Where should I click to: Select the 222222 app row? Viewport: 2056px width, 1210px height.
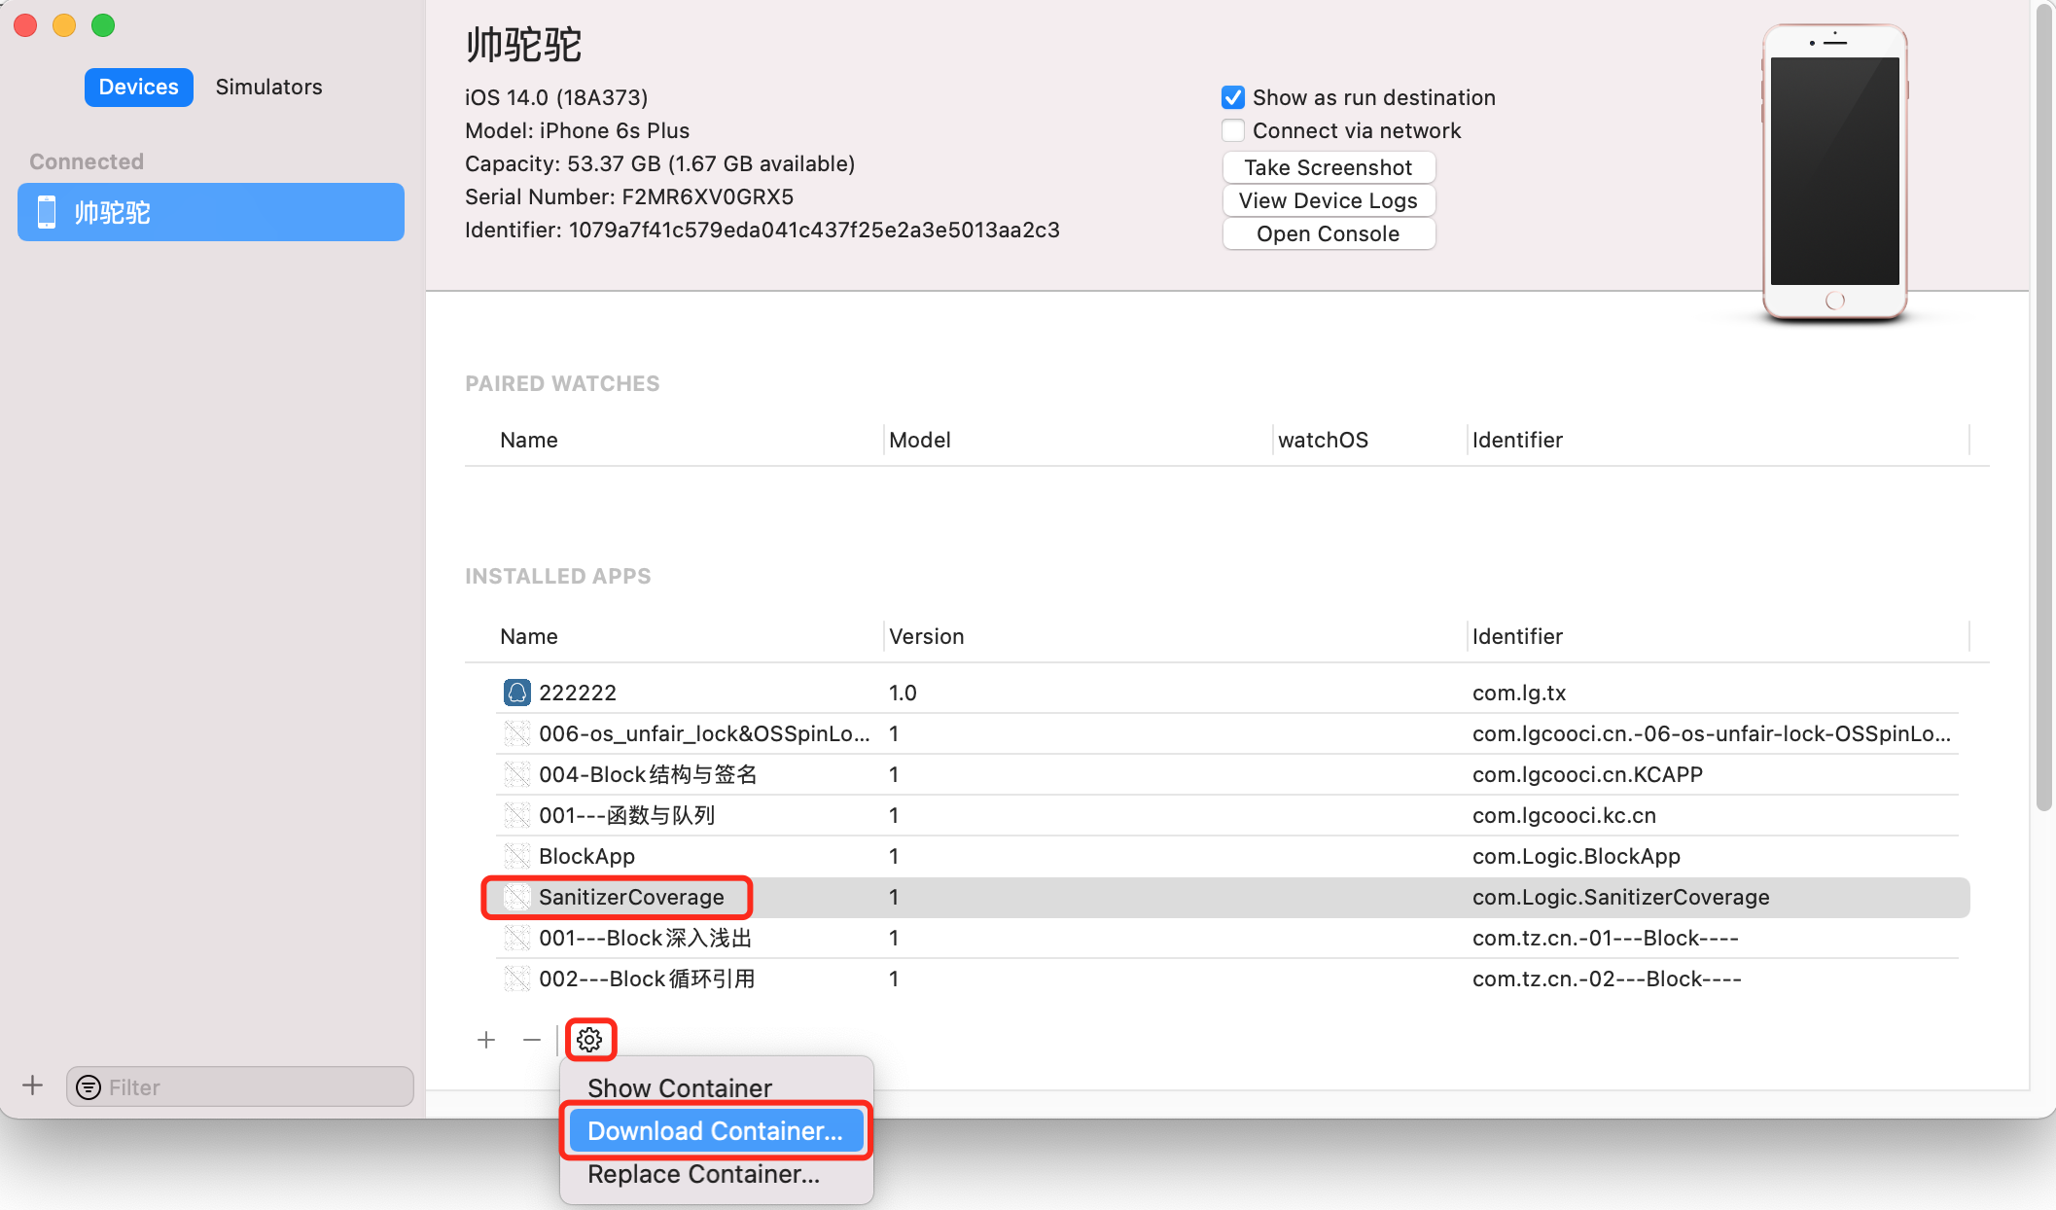pos(1227,693)
